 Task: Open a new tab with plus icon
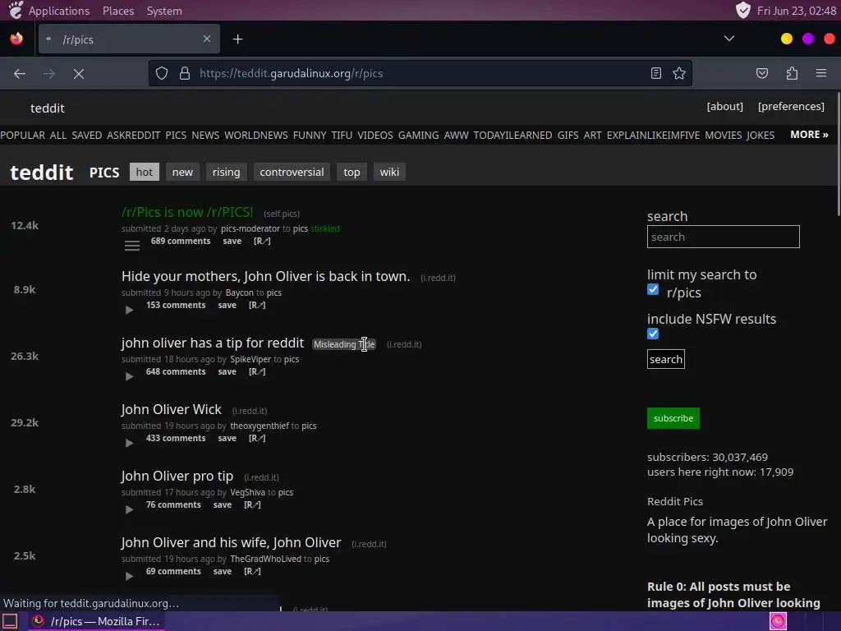pos(237,39)
